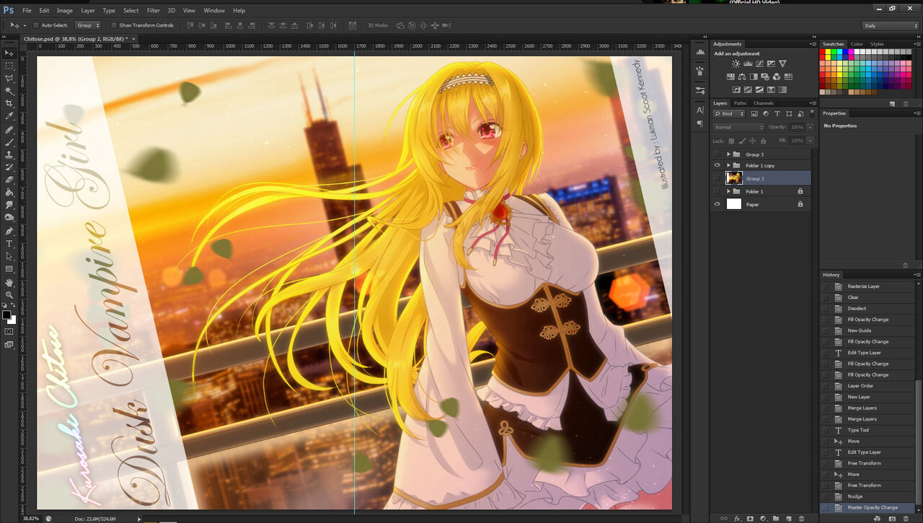Show the Group 3 layer

point(717,154)
